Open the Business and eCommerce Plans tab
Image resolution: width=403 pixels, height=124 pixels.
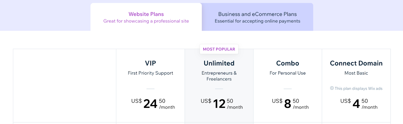[x=257, y=17]
